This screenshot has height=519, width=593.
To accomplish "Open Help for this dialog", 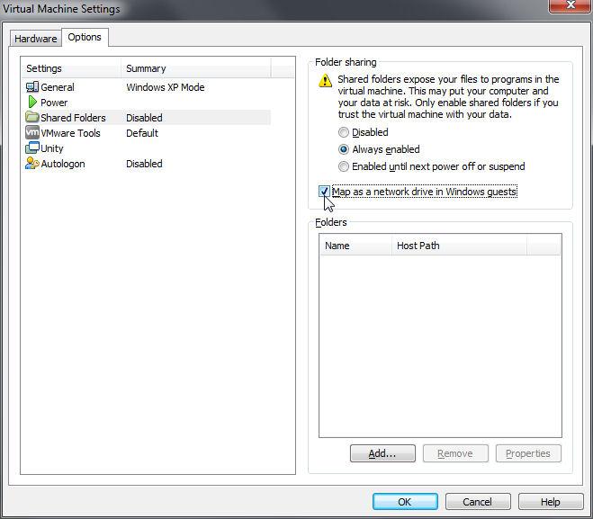I will (x=551, y=502).
